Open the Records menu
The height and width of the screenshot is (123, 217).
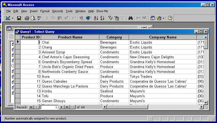pos(57,11)
